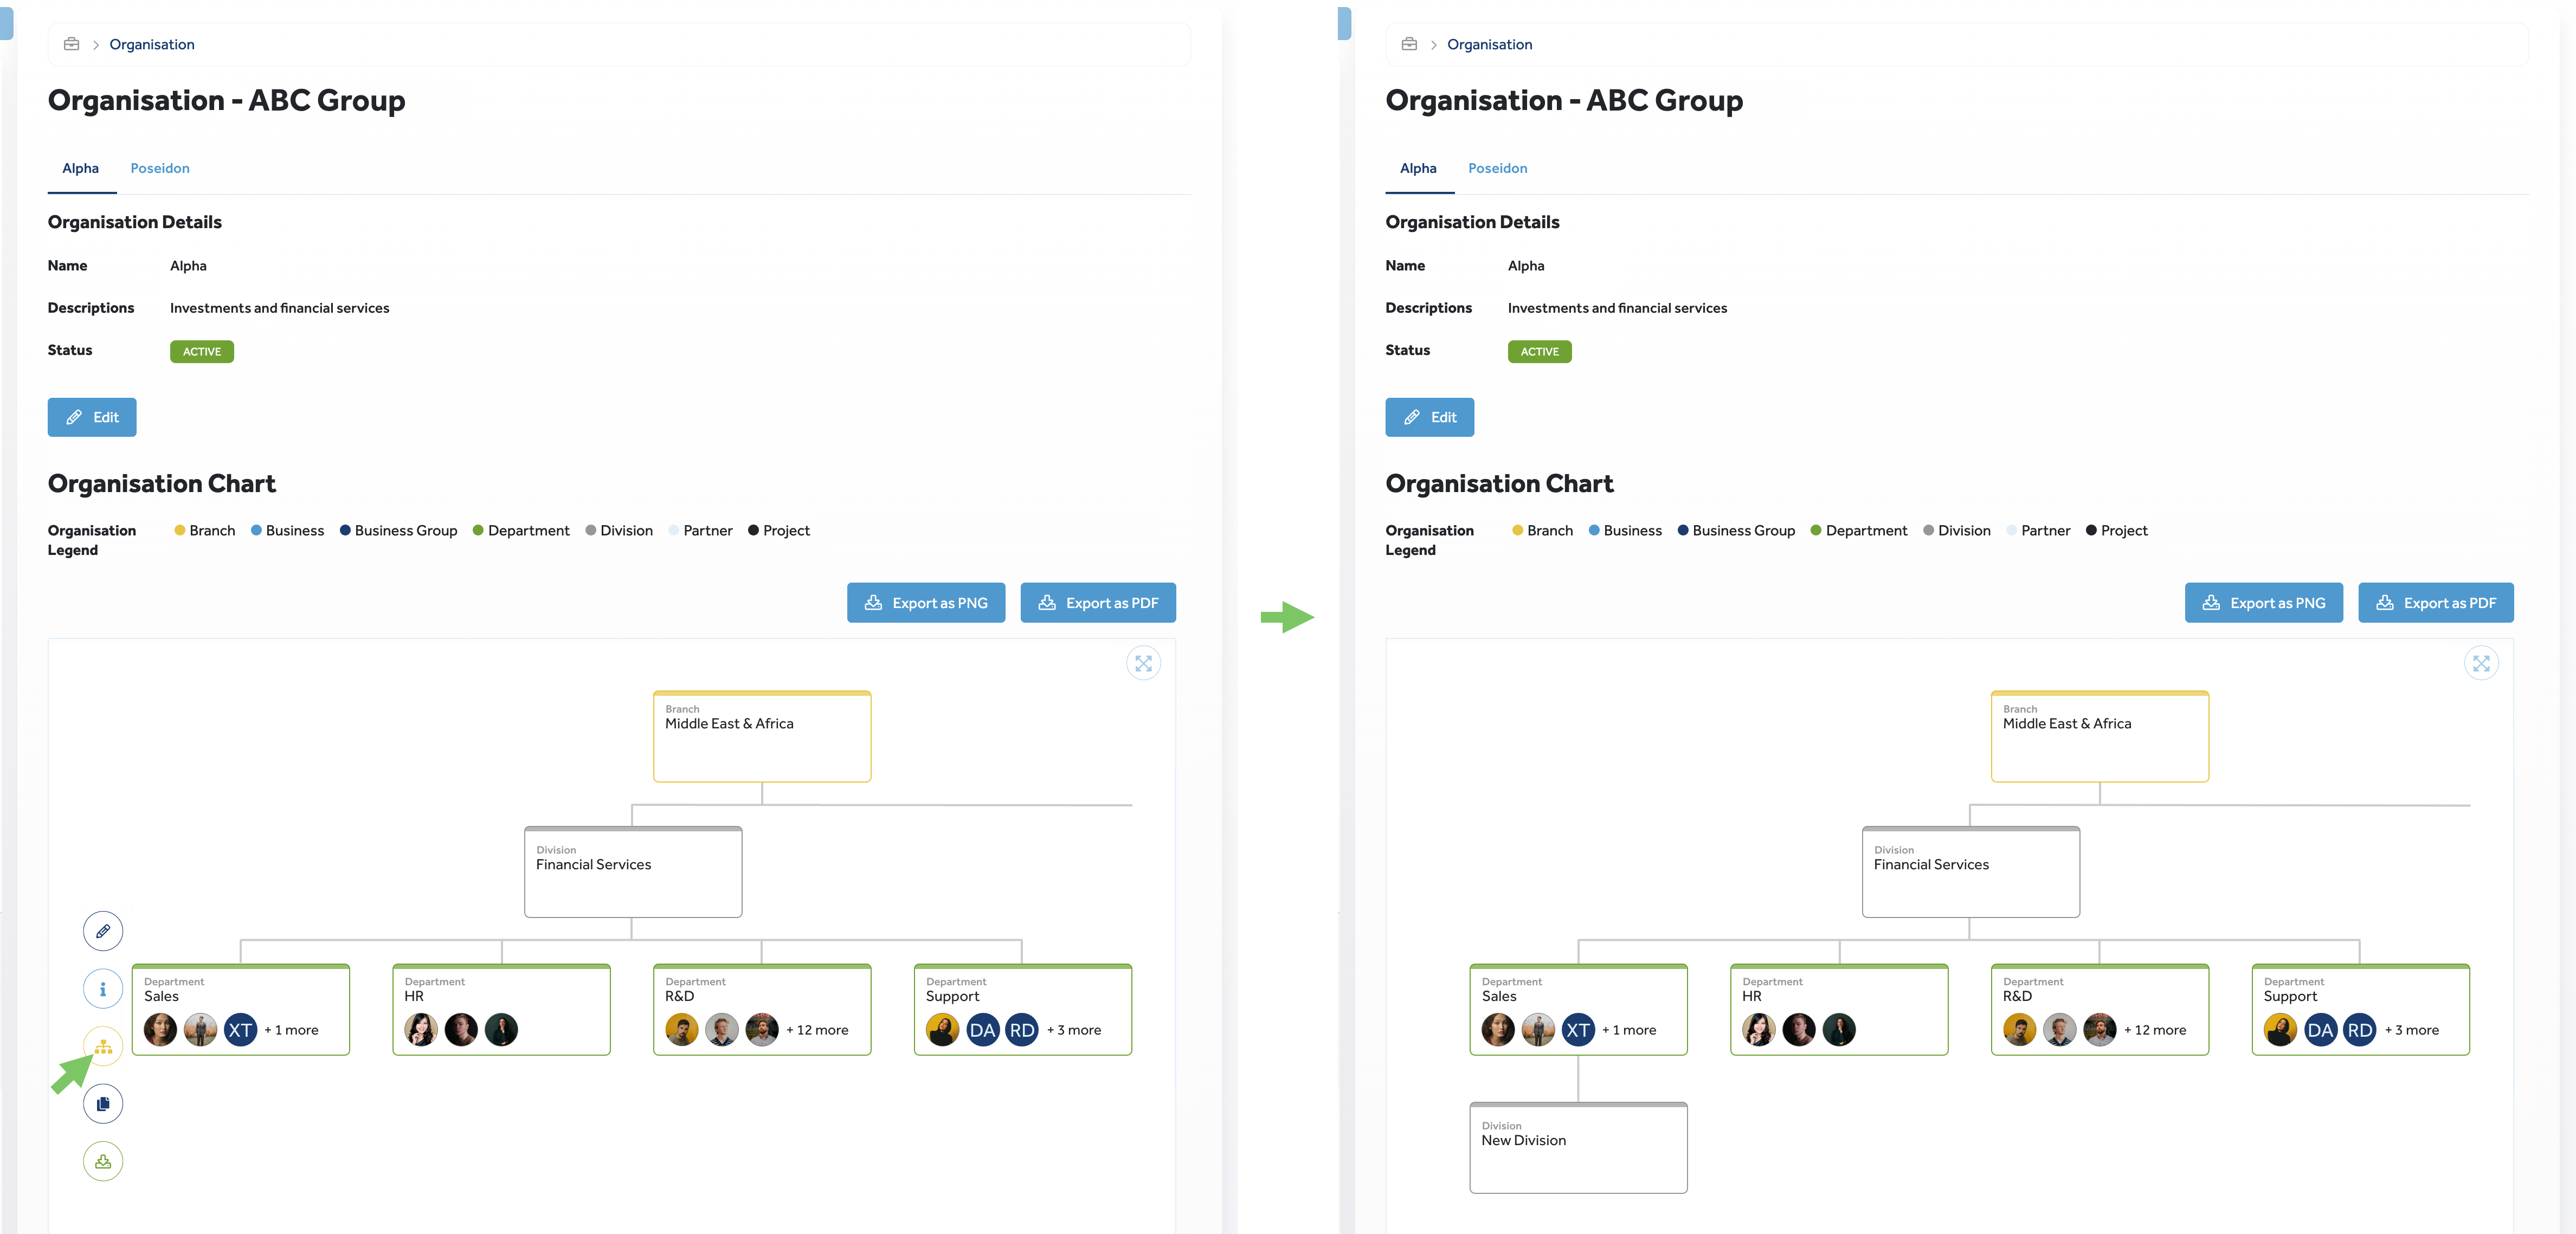
Task: Click yellow Branch legend dot in left screenshot
Action: point(180,531)
